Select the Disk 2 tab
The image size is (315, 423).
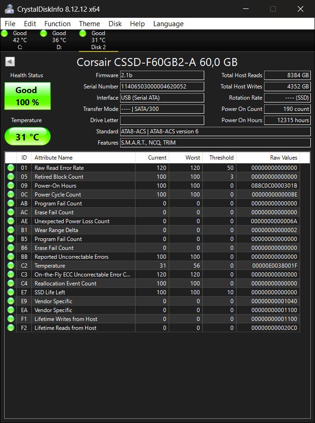98,40
